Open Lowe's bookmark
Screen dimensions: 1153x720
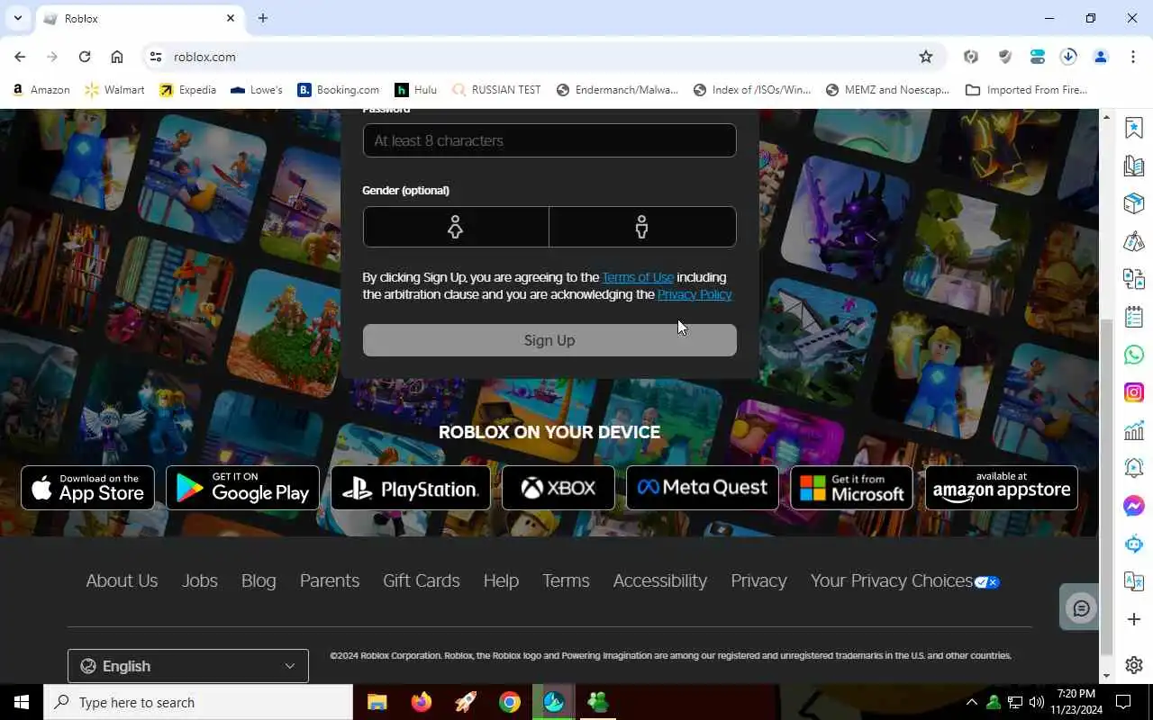tap(257, 90)
